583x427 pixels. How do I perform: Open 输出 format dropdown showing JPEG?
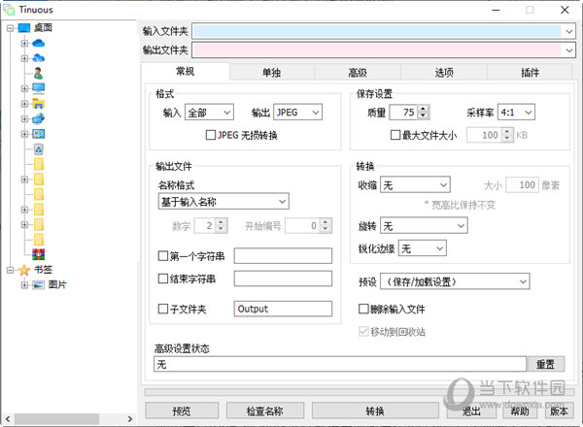click(x=298, y=113)
